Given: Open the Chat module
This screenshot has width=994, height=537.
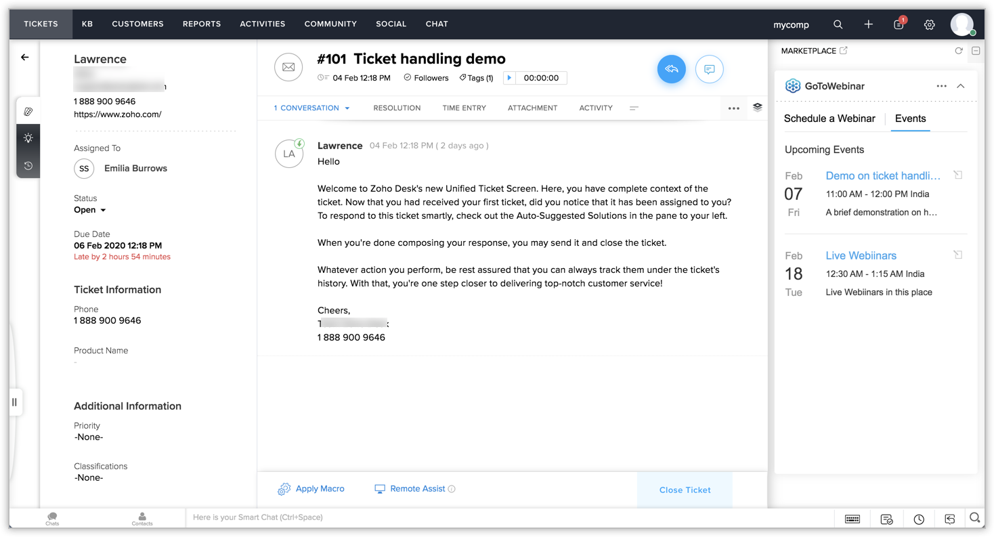Looking at the screenshot, I should pos(437,24).
